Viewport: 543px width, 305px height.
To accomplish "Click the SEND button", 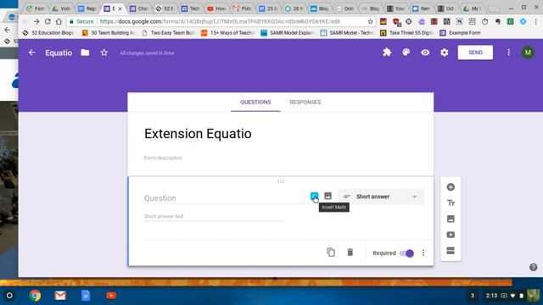I will click(x=475, y=53).
